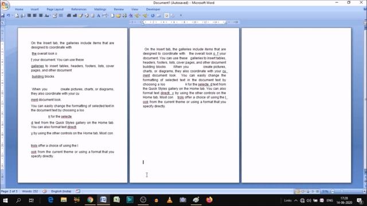This screenshot has height=206, width=367.
Task: Go to the References tab
Action: click(79, 9)
